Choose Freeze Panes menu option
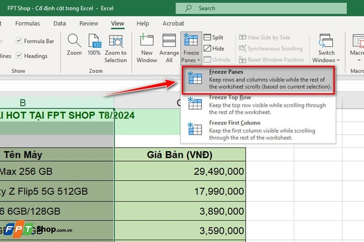Viewport: 364px width, 242px height. [x=258, y=80]
